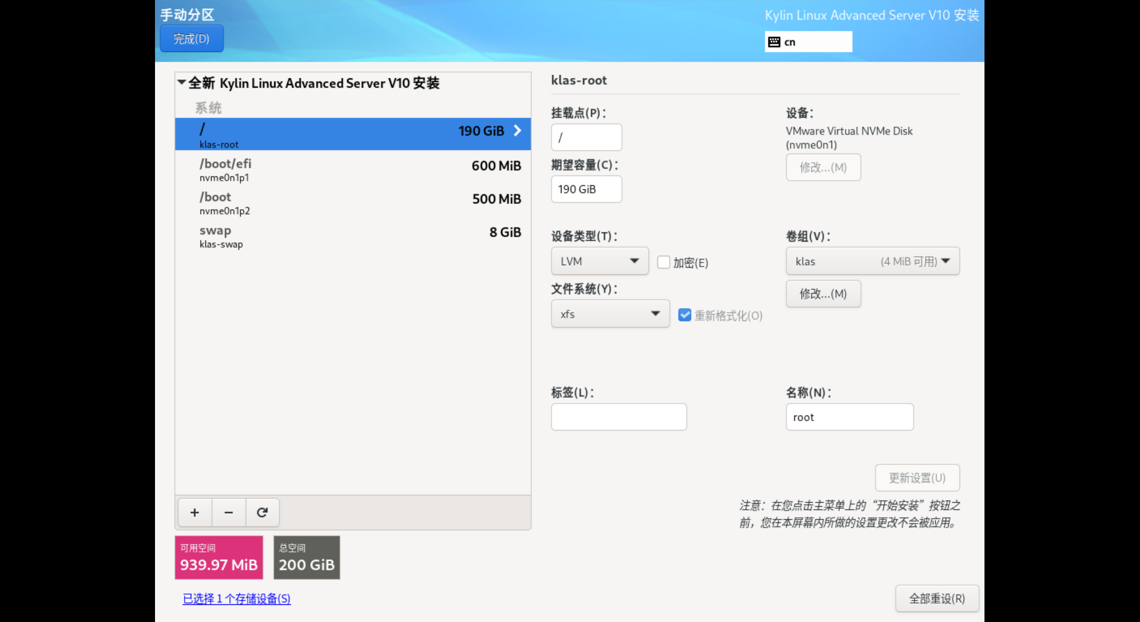The image size is (1140, 622).
Task: Click the VMware Virtual NVMe Disk device text
Action: tap(849, 137)
